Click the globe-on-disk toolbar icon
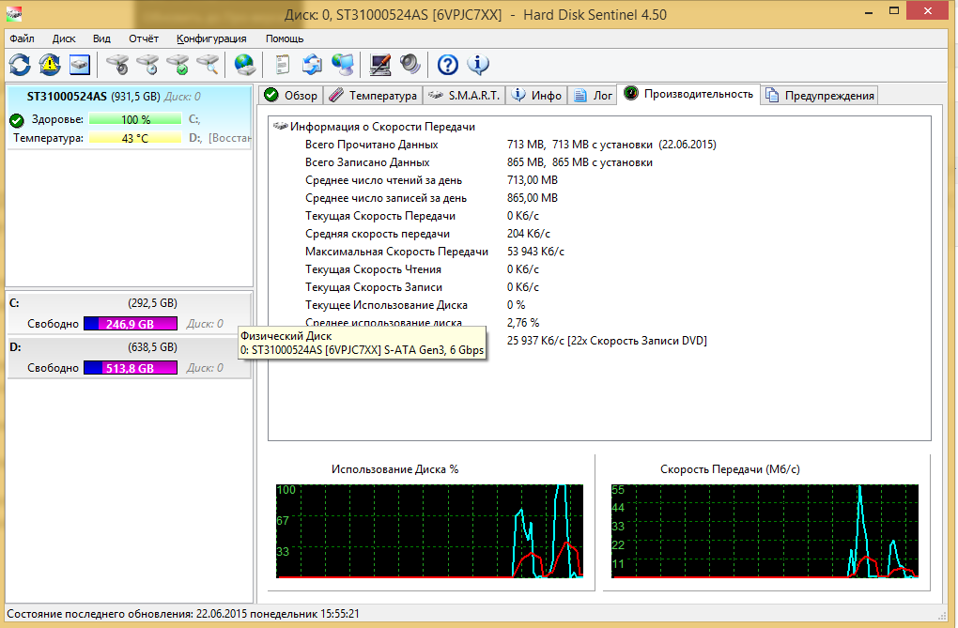 (244, 65)
